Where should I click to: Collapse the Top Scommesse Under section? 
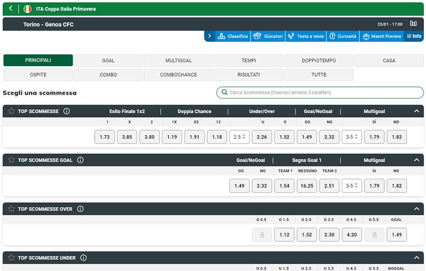416,257
